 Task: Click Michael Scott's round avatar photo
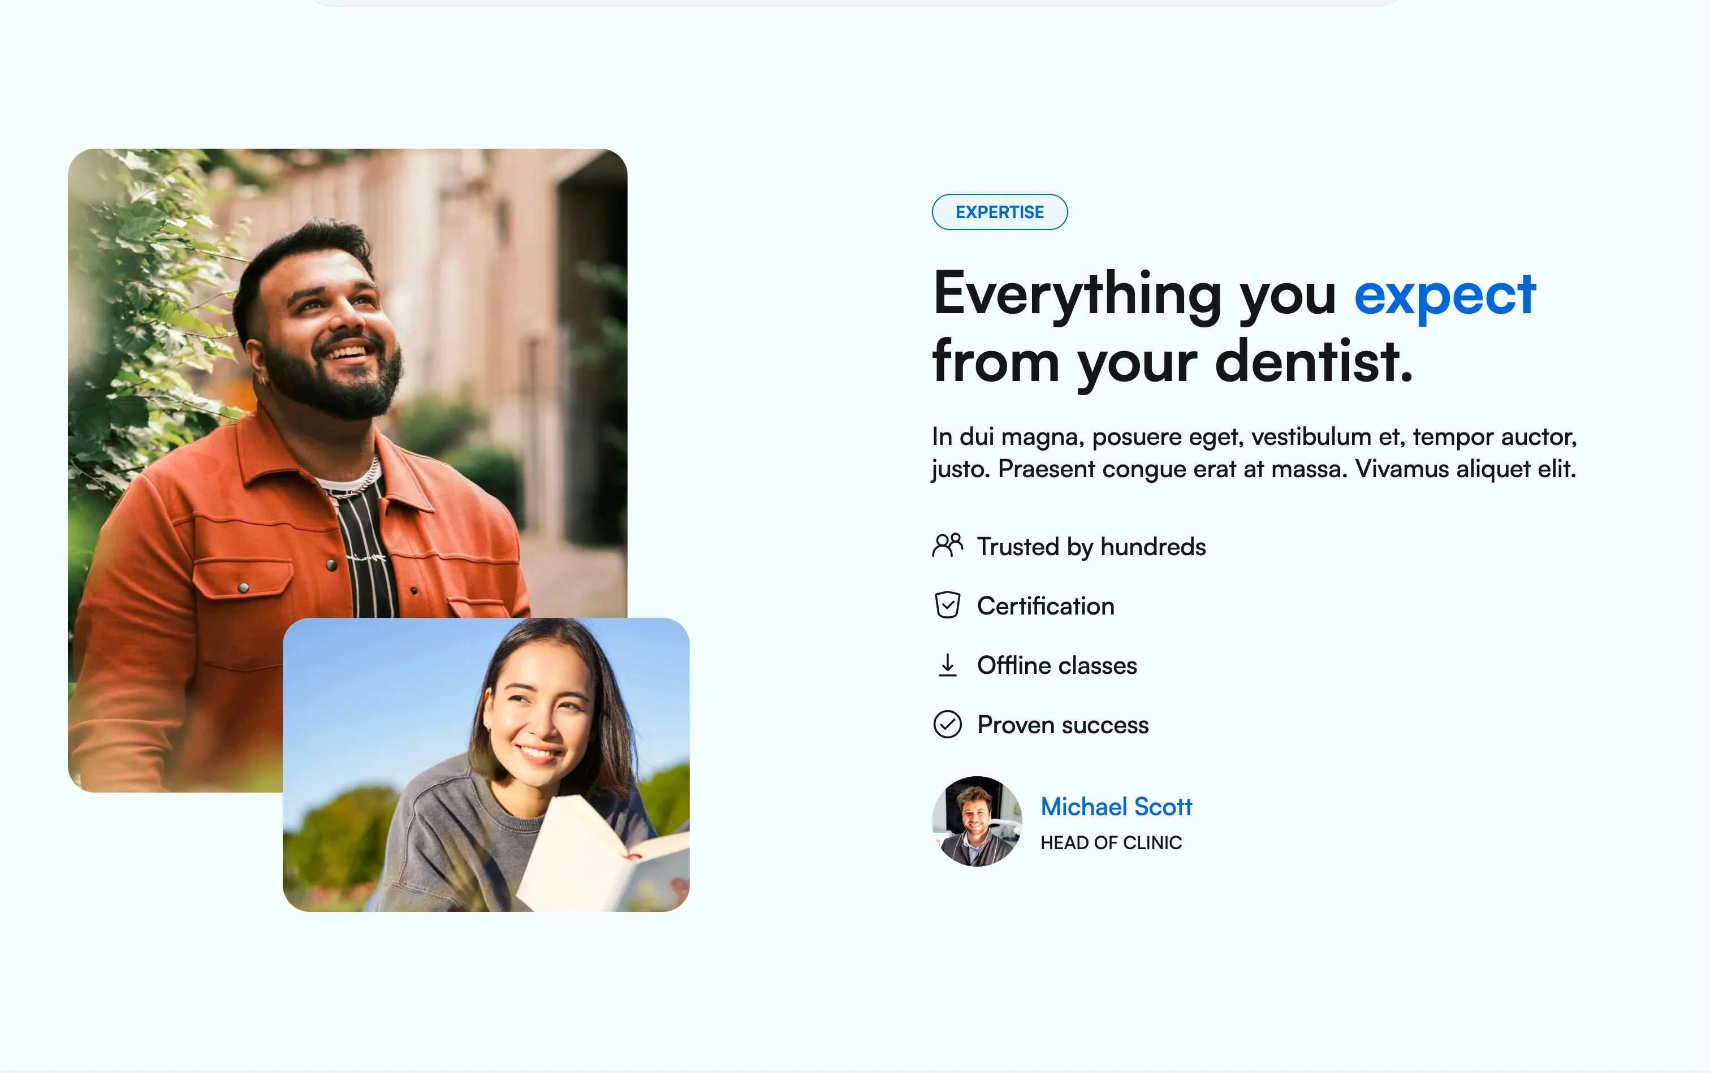coord(976,821)
